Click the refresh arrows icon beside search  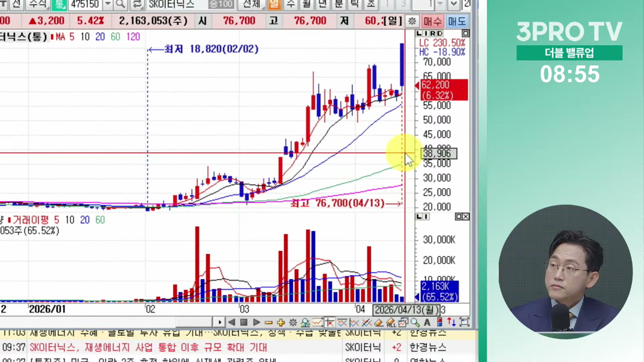[x=137, y=4]
